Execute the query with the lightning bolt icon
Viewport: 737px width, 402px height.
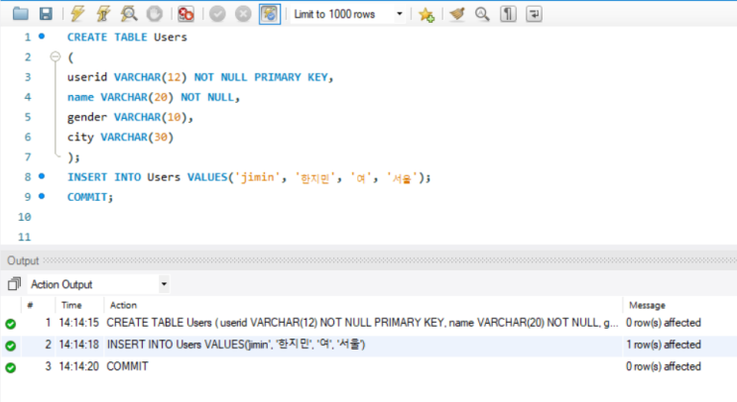pos(78,14)
